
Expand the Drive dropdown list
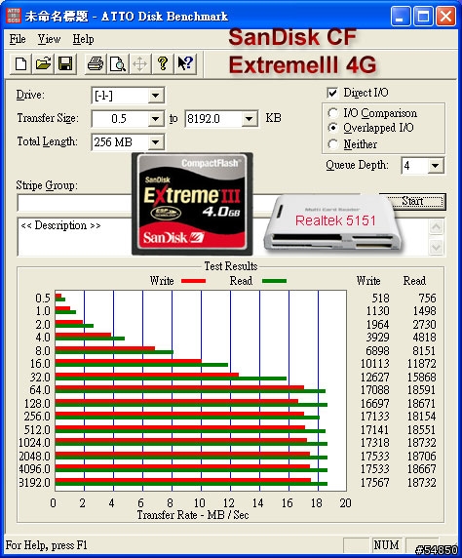click(x=155, y=96)
